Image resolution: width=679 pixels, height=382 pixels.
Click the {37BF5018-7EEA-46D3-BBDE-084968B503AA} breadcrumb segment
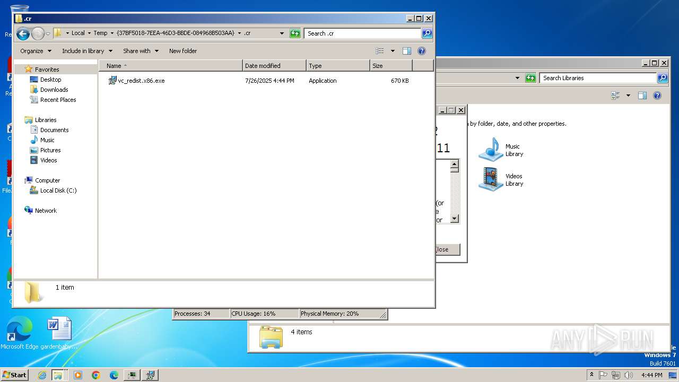tap(175, 33)
